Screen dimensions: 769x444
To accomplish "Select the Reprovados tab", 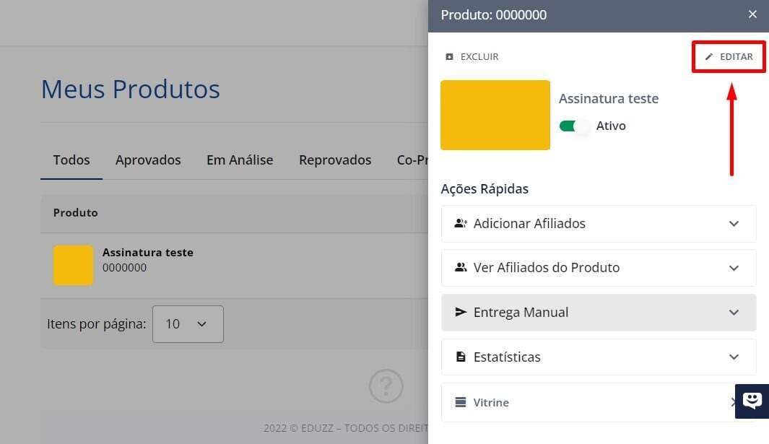I will point(335,160).
